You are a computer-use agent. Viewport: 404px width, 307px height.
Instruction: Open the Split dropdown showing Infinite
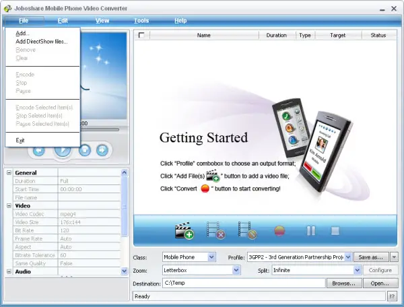point(357,270)
